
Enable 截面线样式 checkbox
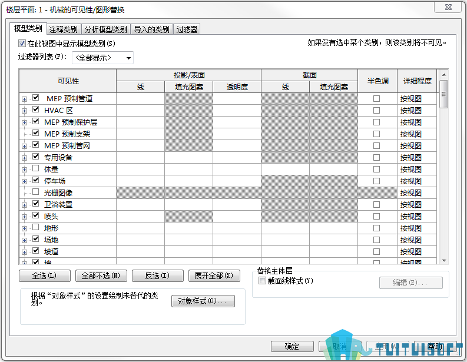tap(262, 281)
